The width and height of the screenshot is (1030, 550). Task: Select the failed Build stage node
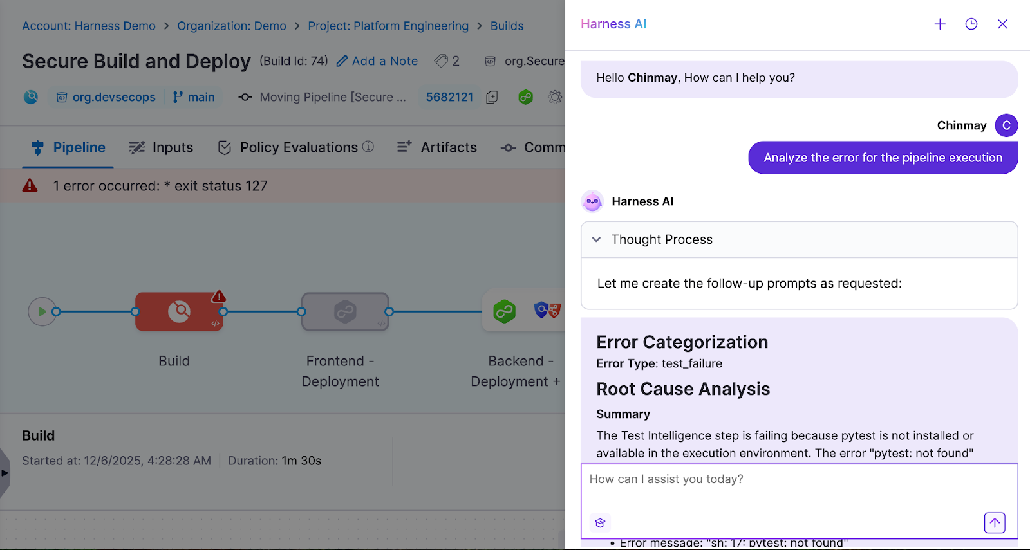tap(179, 312)
